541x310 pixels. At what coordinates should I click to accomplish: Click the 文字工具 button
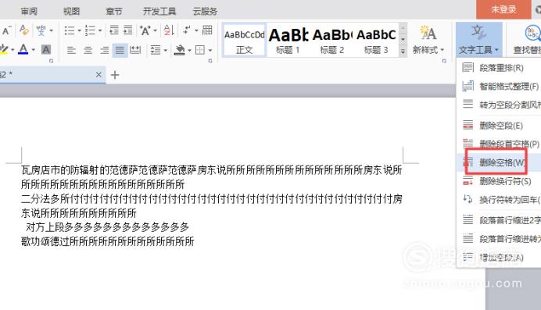pos(478,40)
